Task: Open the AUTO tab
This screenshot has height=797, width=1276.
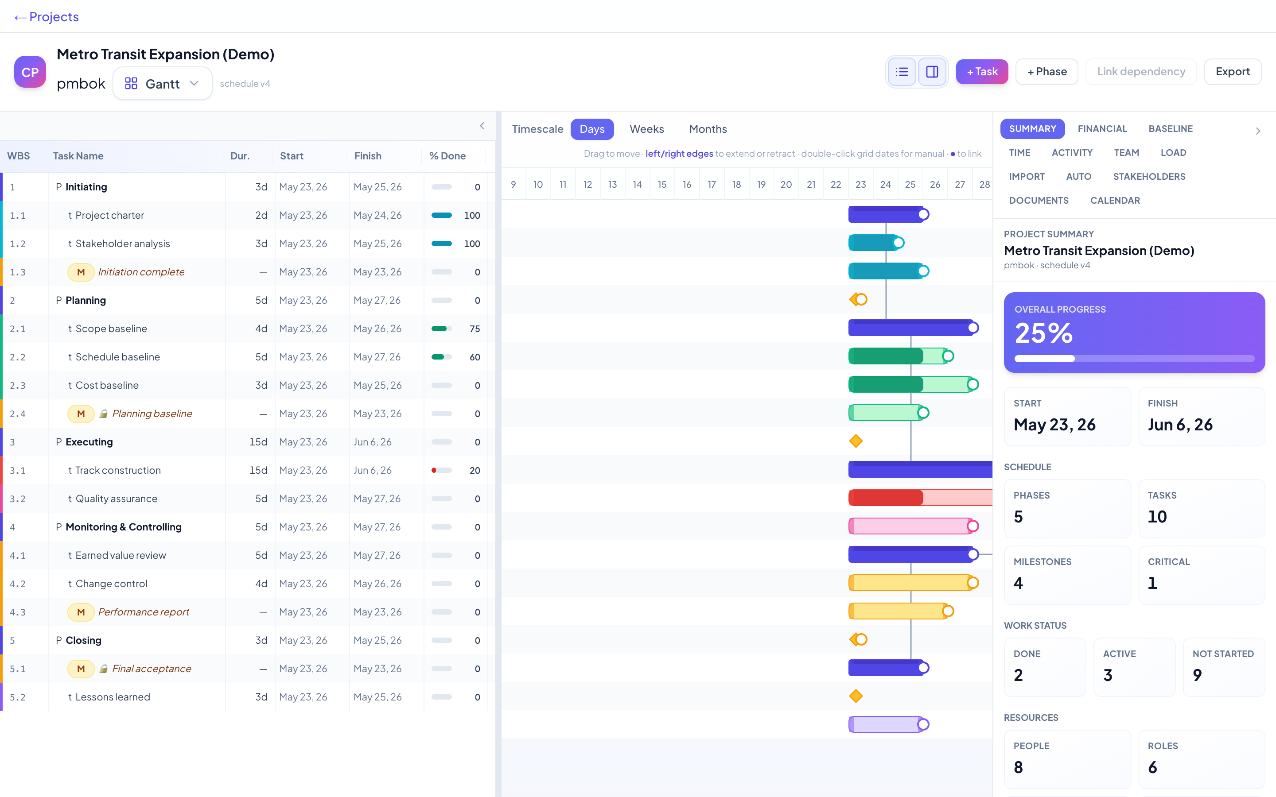Action: 1078,177
